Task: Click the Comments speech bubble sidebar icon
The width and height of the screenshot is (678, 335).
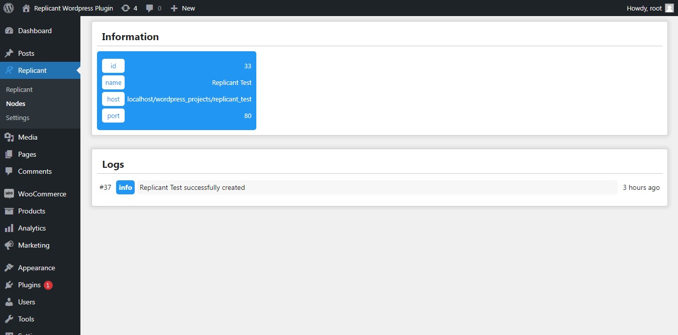Action: point(9,171)
